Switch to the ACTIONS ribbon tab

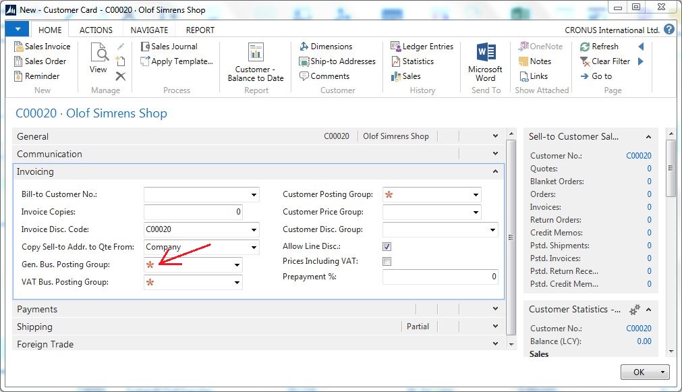point(96,30)
